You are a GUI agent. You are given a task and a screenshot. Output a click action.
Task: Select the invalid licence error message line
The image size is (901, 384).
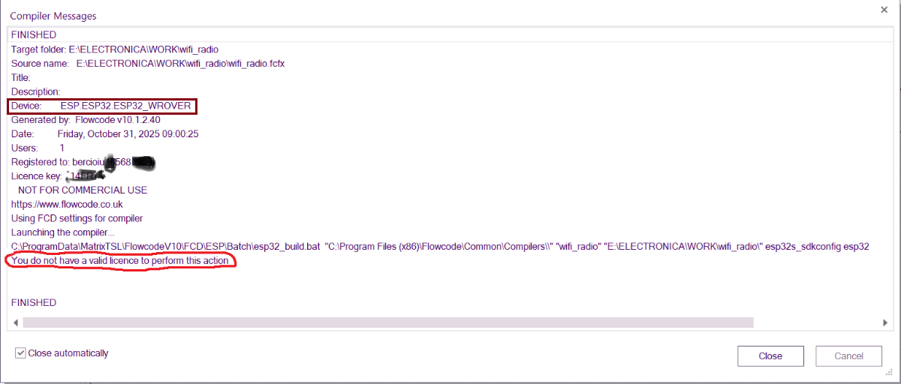(120, 260)
